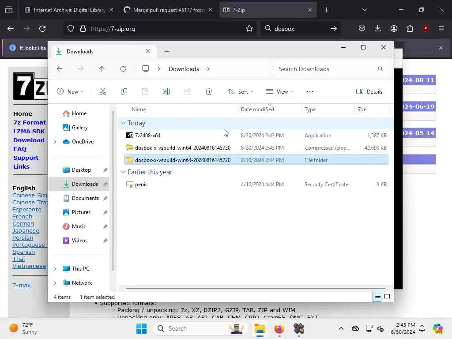
Task: Open Firefox downloads panel
Action: (x=378, y=28)
